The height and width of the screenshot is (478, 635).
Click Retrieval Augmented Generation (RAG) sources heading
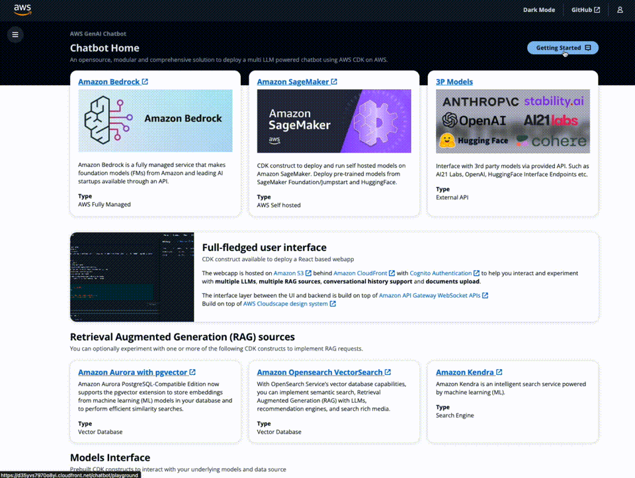pyautogui.click(x=183, y=337)
